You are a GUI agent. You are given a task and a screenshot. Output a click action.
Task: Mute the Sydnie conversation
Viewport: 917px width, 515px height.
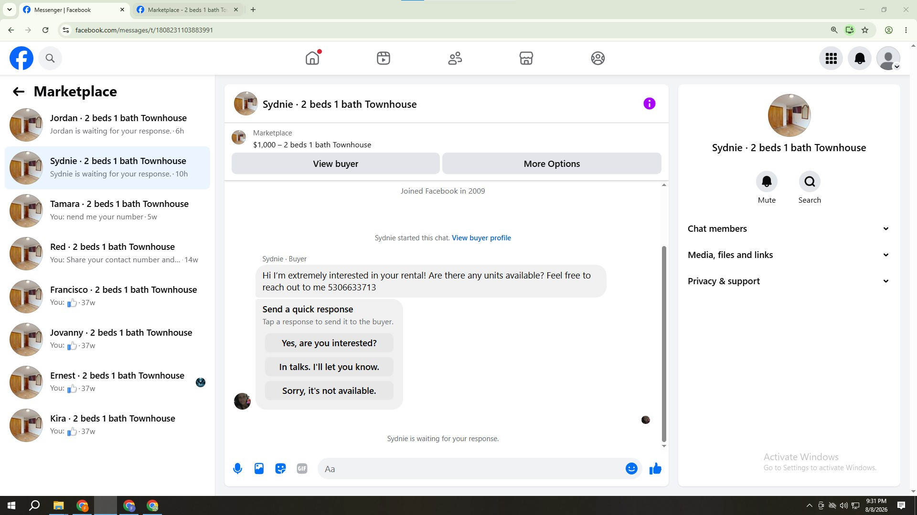[x=767, y=182]
